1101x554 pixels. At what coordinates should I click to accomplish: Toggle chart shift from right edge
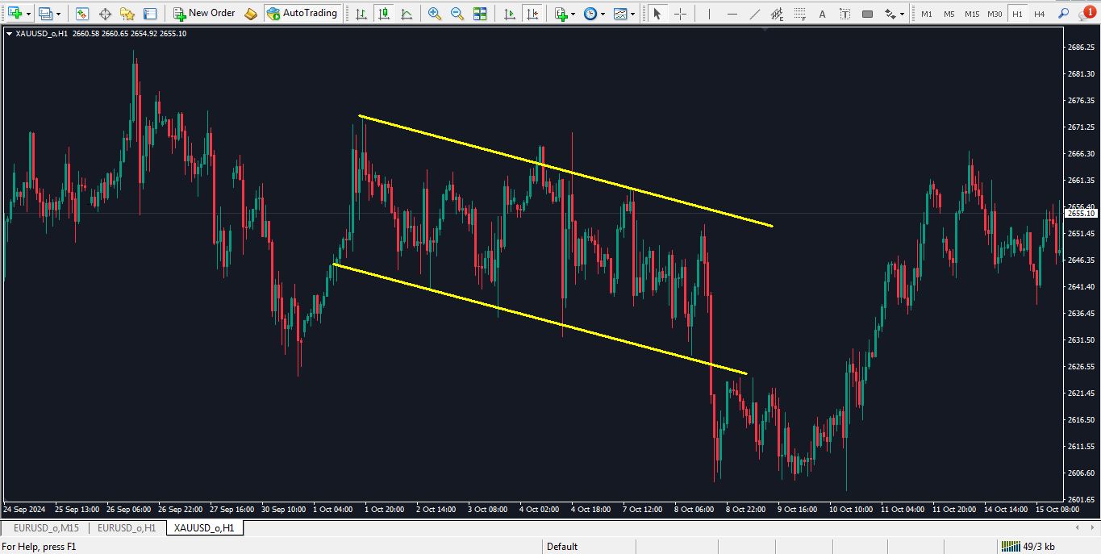[532, 14]
